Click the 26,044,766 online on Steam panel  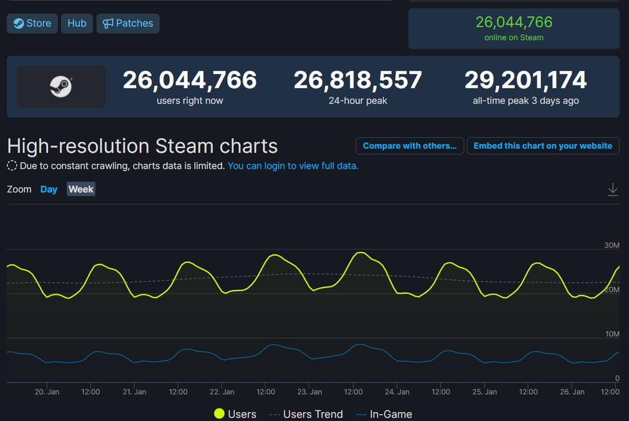514,29
